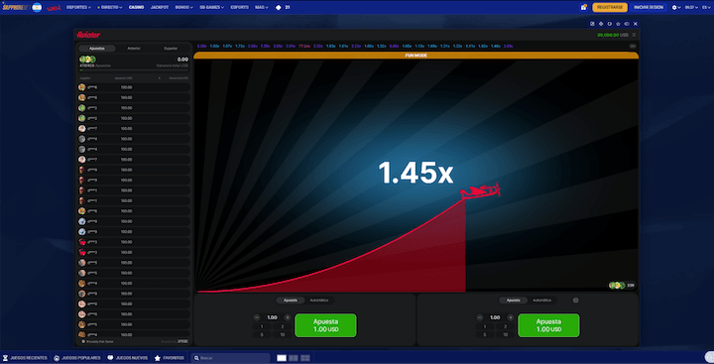Viewport: 714px width, 364px height.
Task: Open the Directo dropdown menu
Action: click(110, 7)
